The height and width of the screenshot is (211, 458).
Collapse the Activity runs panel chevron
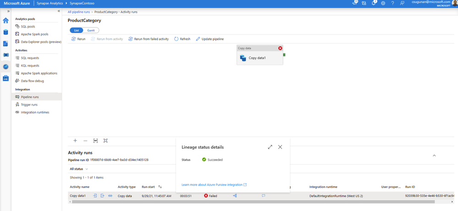click(434, 155)
